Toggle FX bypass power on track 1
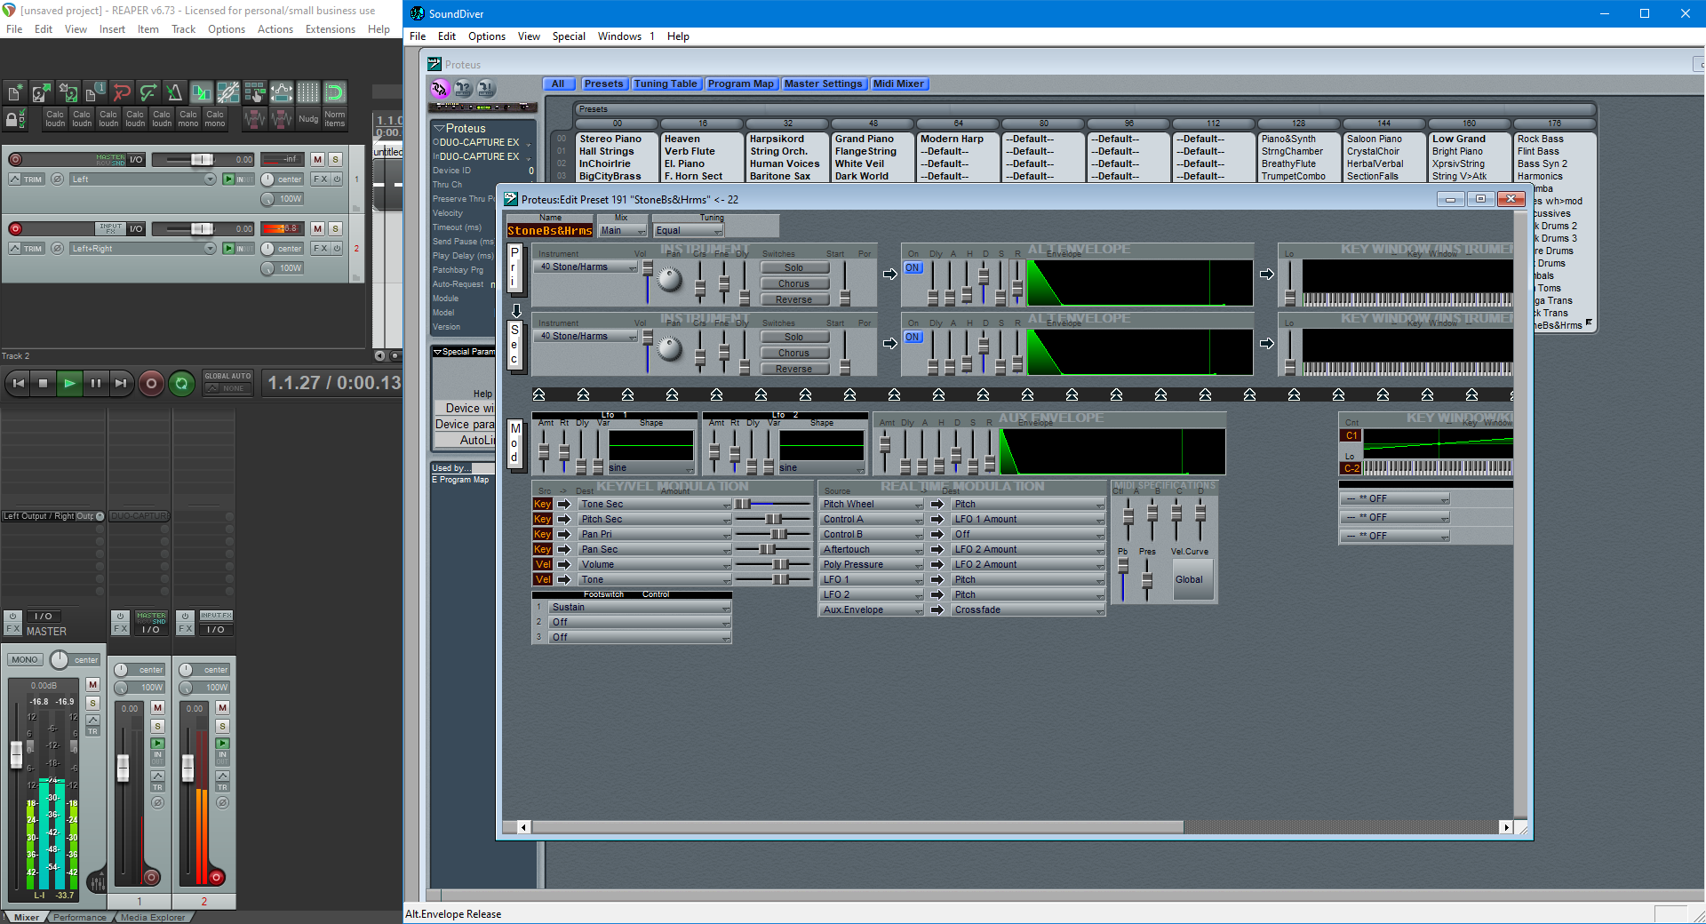1706x924 pixels. pos(337,179)
